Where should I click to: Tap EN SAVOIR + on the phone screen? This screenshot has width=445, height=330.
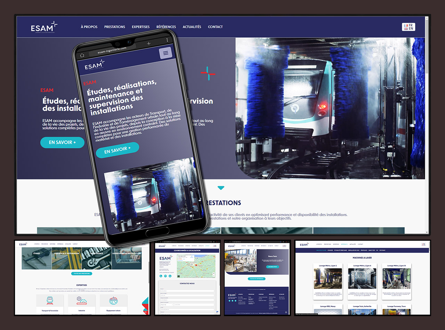117,150
